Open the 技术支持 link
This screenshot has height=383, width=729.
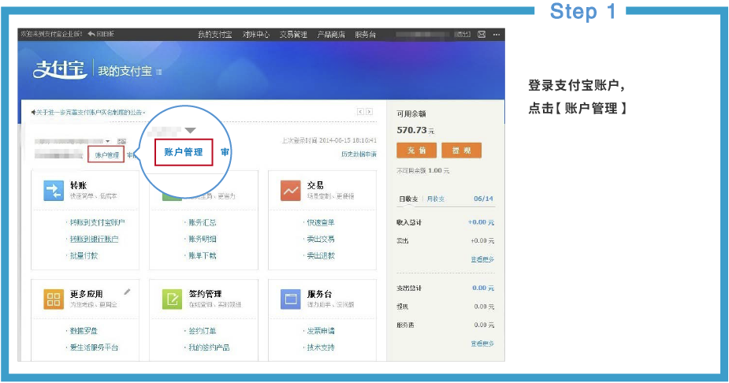(x=321, y=348)
